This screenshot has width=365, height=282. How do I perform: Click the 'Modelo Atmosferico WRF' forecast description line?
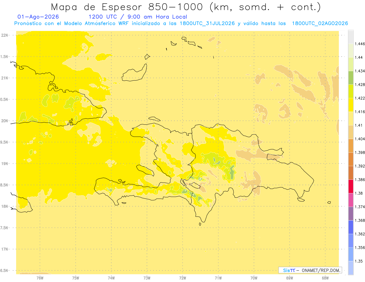click(181, 23)
